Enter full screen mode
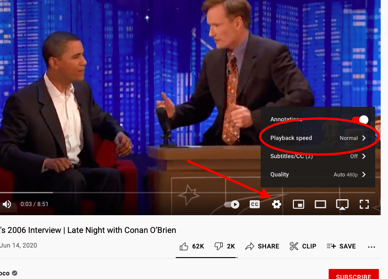 tap(364, 204)
